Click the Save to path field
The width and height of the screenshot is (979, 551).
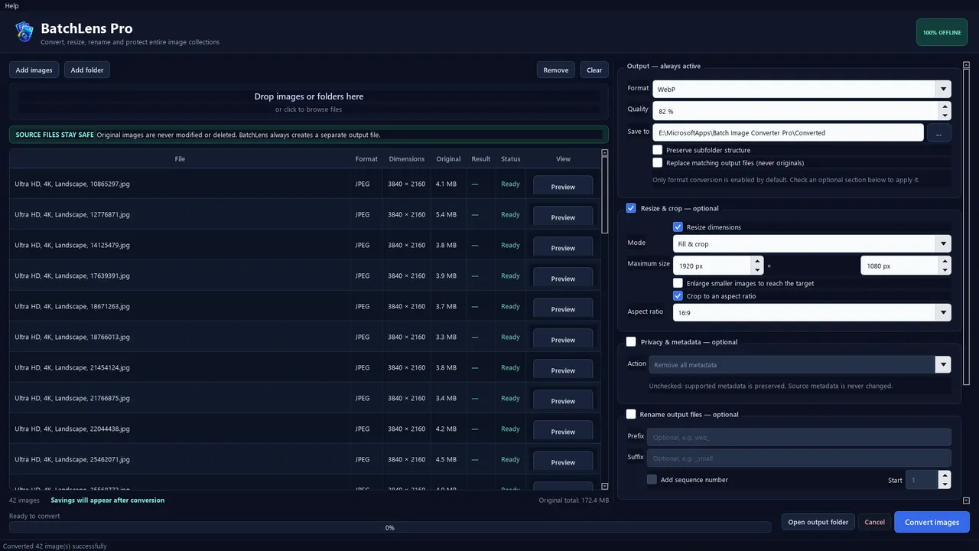click(x=788, y=132)
